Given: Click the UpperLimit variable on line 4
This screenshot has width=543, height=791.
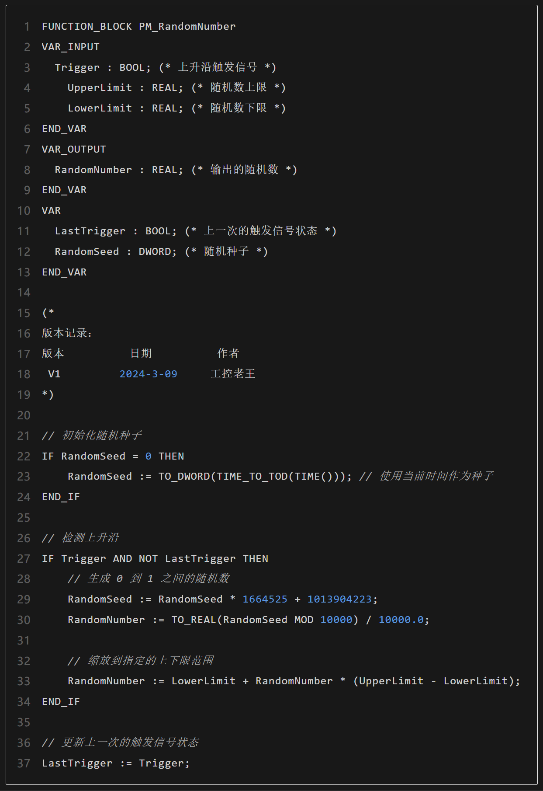Looking at the screenshot, I should (x=100, y=88).
